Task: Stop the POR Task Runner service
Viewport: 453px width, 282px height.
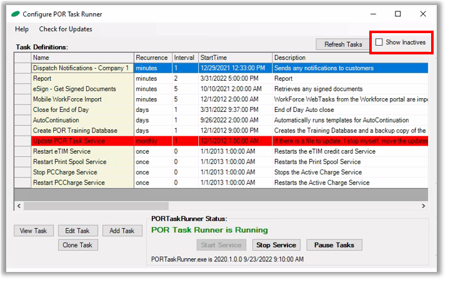Action: pyautogui.click(x=277, y=245)
